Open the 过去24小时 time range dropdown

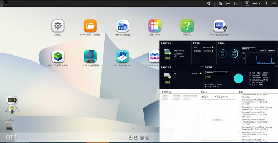[226, 96]
